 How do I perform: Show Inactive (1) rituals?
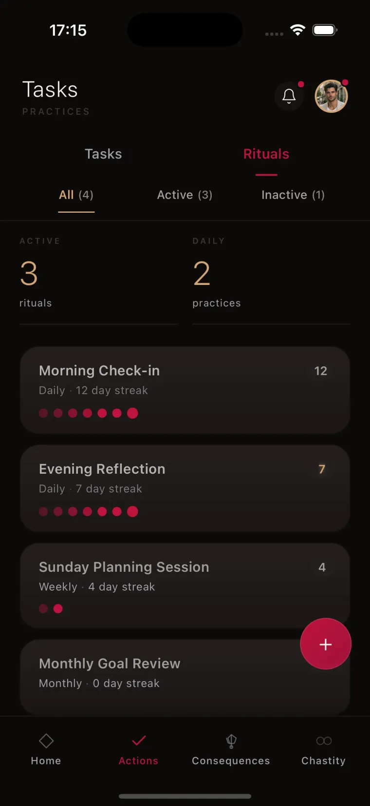pyautogui.click(x=293, y=195)
